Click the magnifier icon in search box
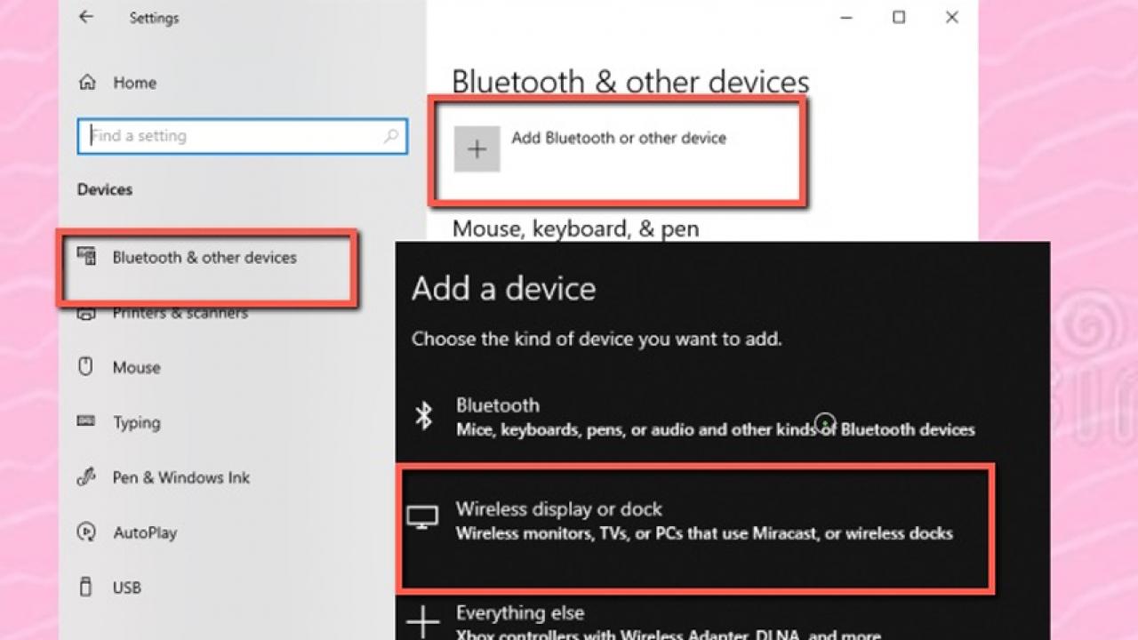 [390, 137]
